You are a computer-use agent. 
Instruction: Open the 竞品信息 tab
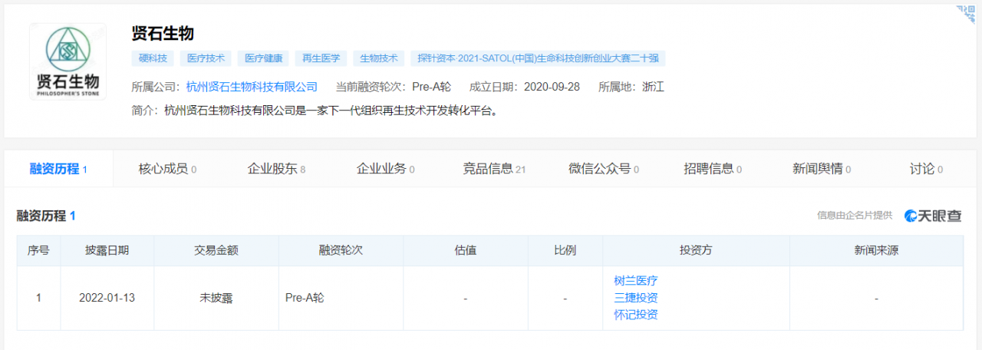(494, 169)
